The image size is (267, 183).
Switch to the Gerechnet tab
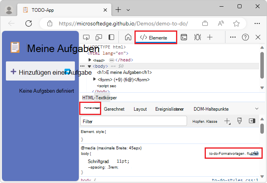pos(114,109)
